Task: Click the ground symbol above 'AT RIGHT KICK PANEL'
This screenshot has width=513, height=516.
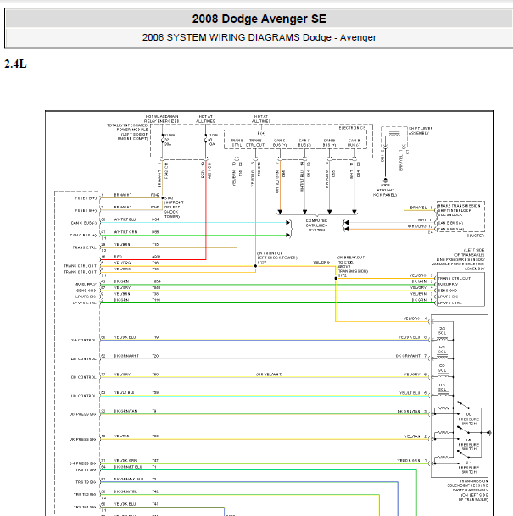Action: (x=385, y=180)
